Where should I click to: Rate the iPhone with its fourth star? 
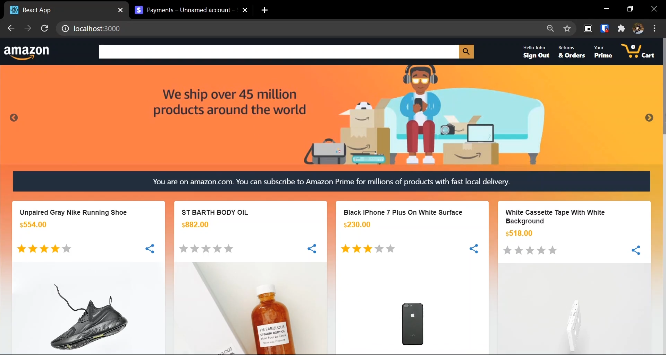[379, 249]
